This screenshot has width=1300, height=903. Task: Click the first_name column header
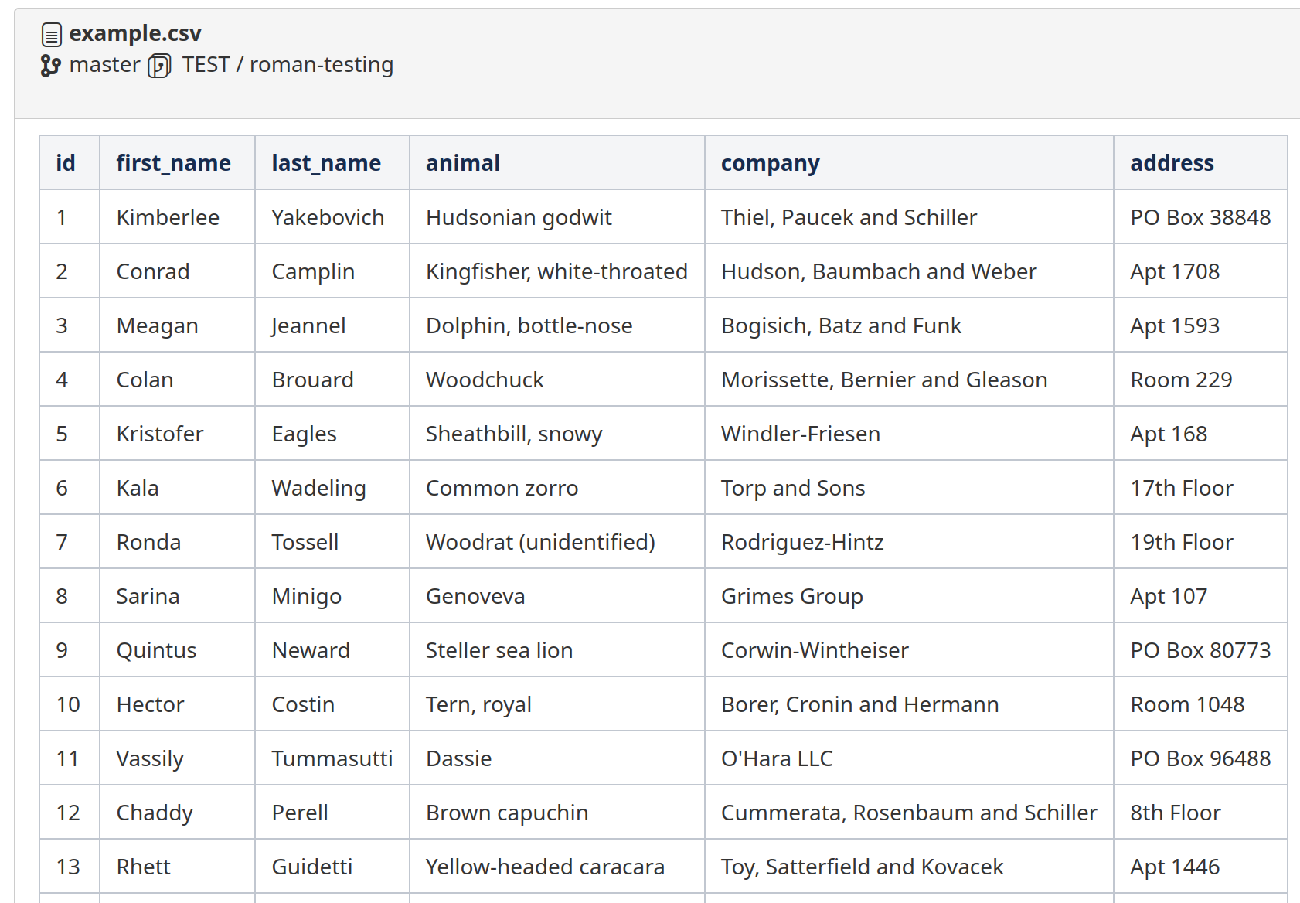[173, 163]
